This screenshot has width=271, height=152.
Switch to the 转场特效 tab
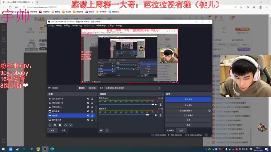(x=170, y=130)
